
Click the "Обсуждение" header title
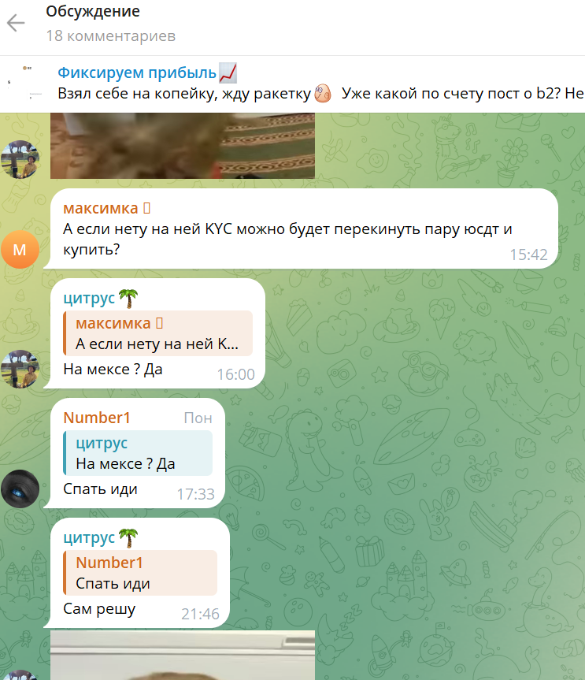pos(93,12)
